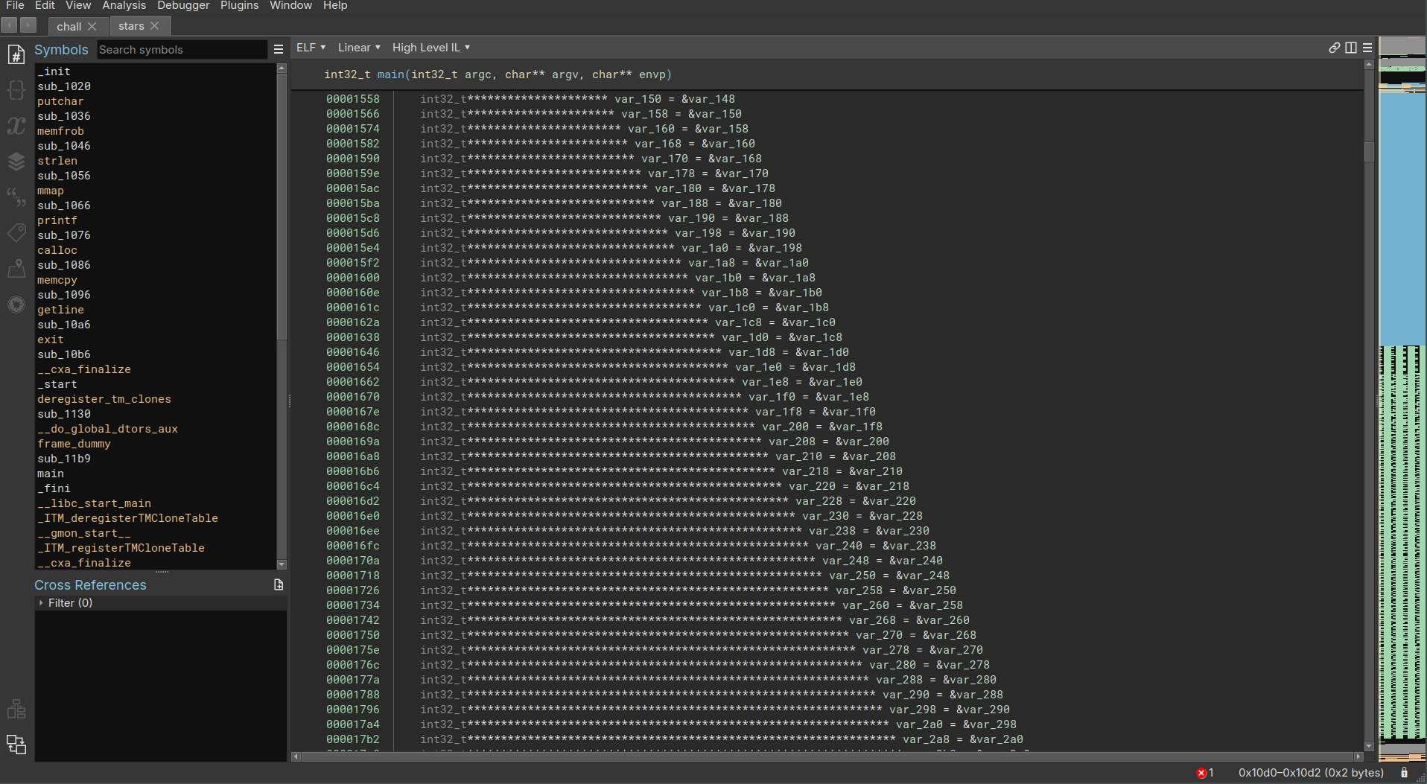Open the Types sidebar icon with braces

click(x=16, y=90)
